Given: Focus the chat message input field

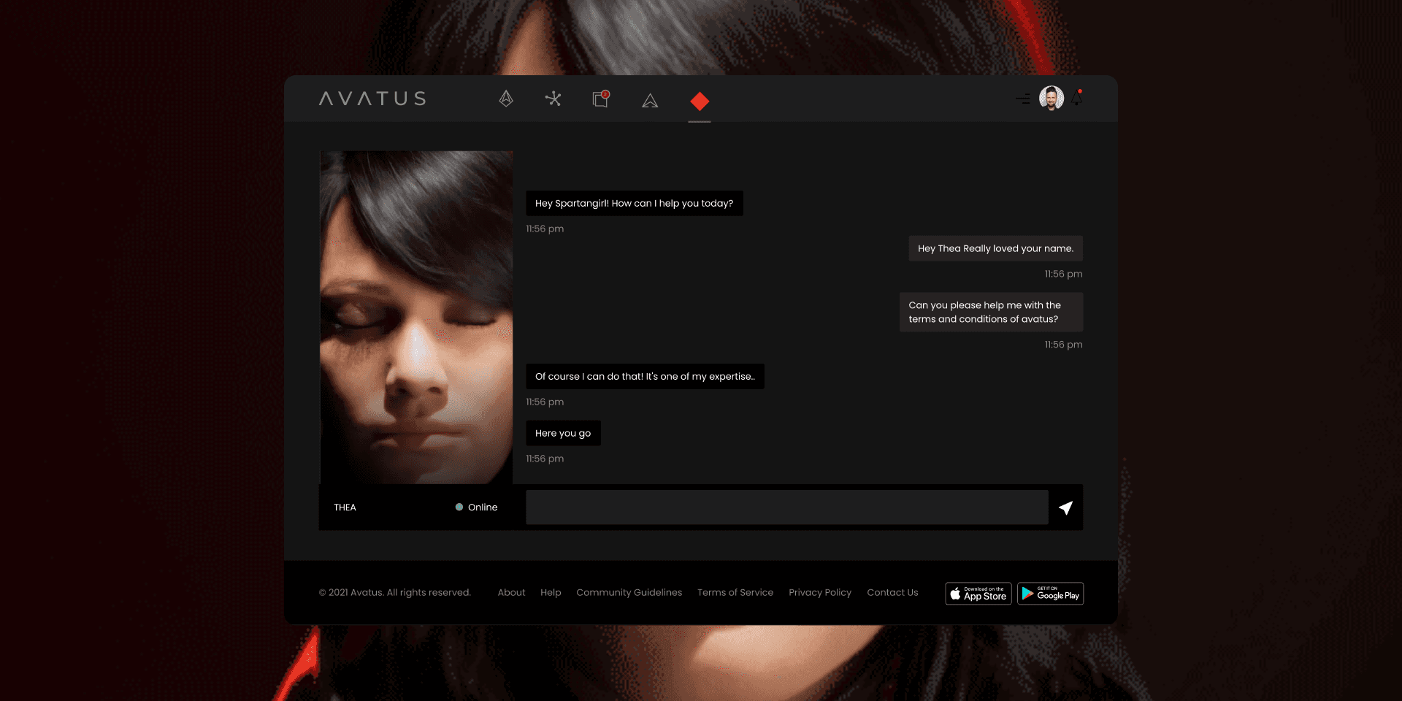Looking at the screenshot, I should [787, 507].
